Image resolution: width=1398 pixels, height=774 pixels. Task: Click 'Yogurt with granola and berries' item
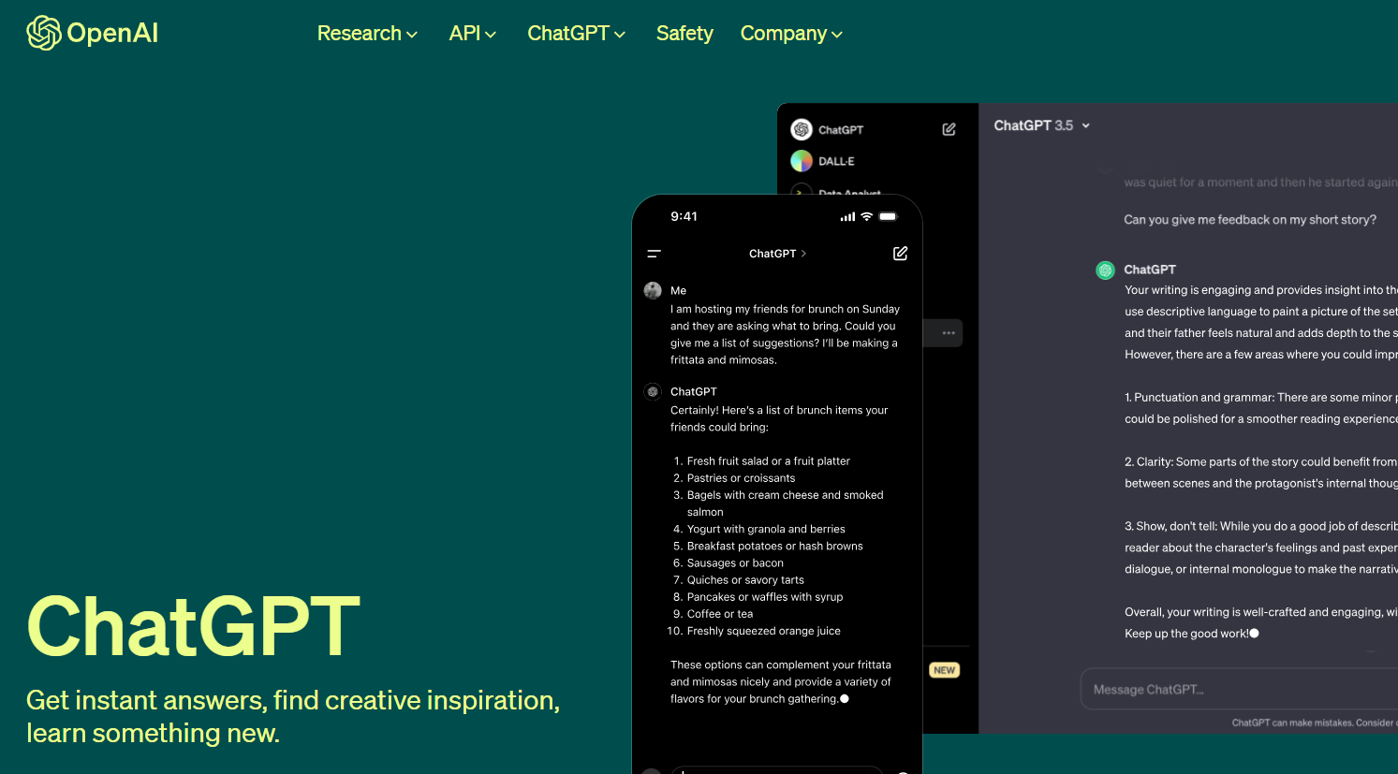(x=766, y=529)
